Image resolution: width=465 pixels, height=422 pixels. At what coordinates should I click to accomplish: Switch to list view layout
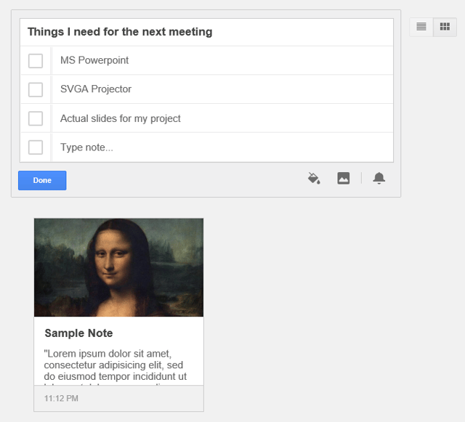pos(421,27)
